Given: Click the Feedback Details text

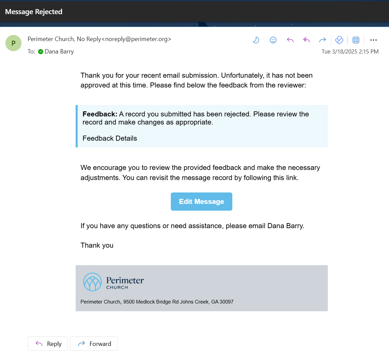Looking at the screenshot, I should coord(110,138).
